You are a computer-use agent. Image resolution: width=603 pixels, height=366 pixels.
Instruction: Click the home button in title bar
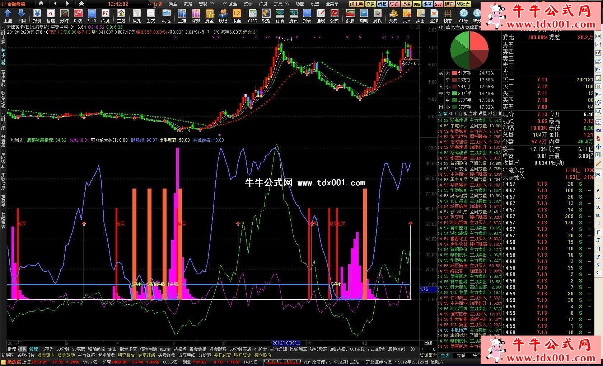click(41, 4)
